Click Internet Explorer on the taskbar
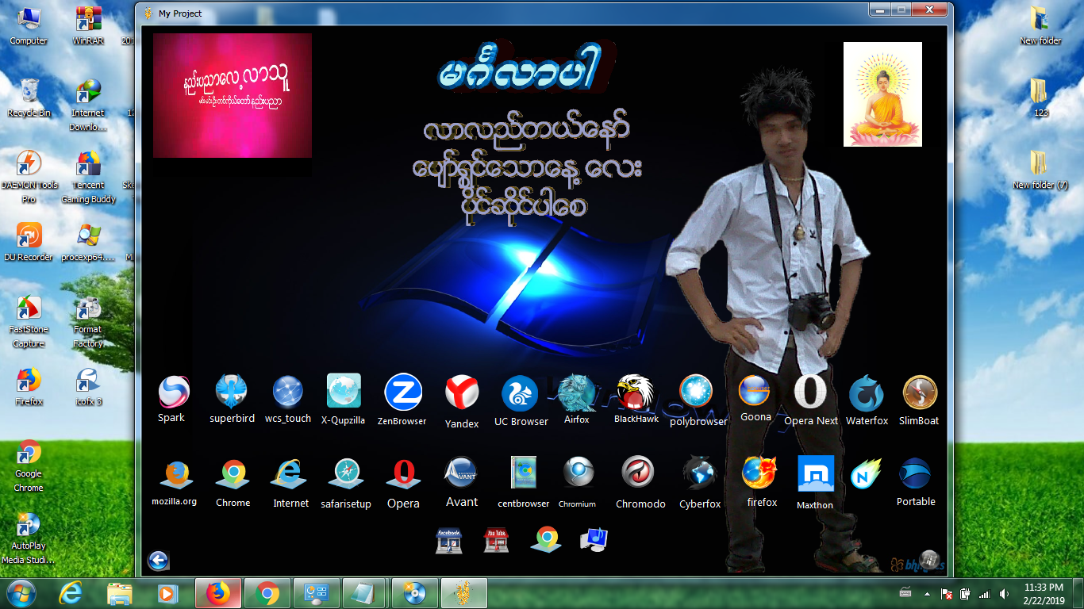Viewport: 1084px width, 609px height. click(x=71, y=593)
